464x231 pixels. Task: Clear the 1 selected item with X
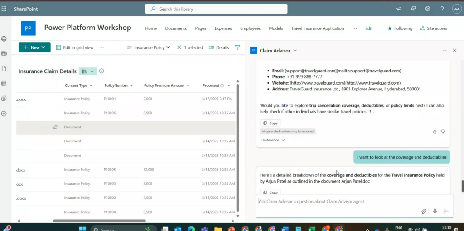pyautogui.click(x=179, y=47)
